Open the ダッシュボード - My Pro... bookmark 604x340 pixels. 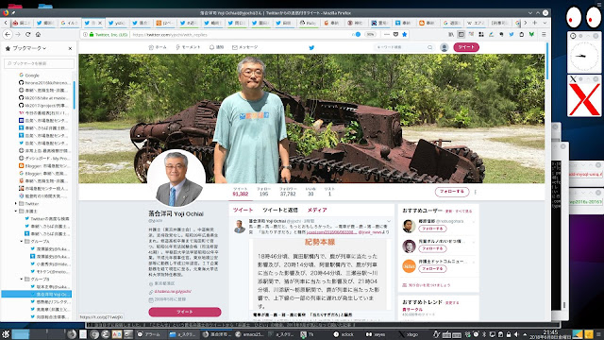point(44,159)
